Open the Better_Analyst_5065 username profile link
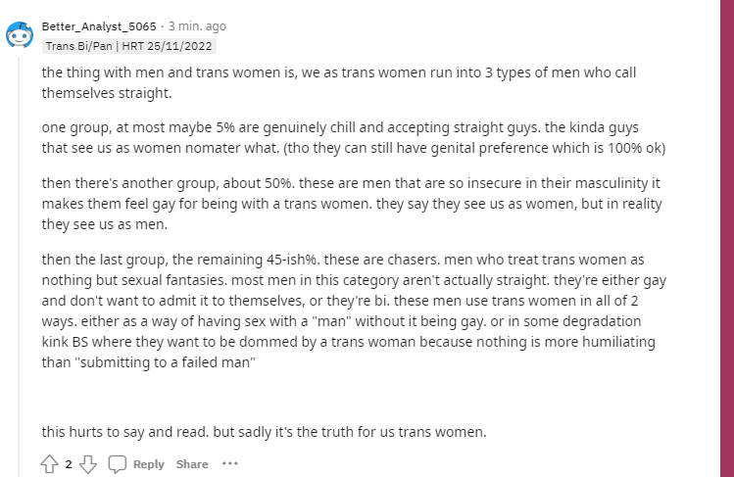Viewport: 734px width, 477px height. point(99,26)
